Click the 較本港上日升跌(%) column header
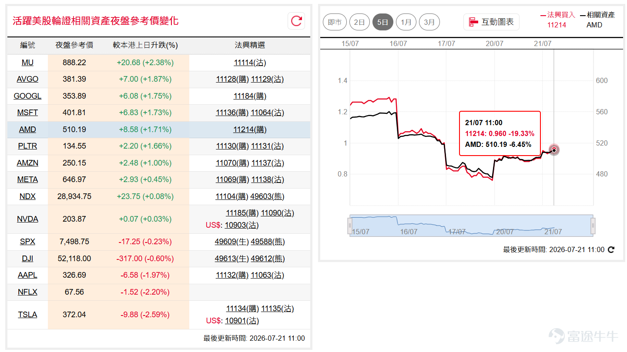The image size is (627, 352). pos(145,45)
